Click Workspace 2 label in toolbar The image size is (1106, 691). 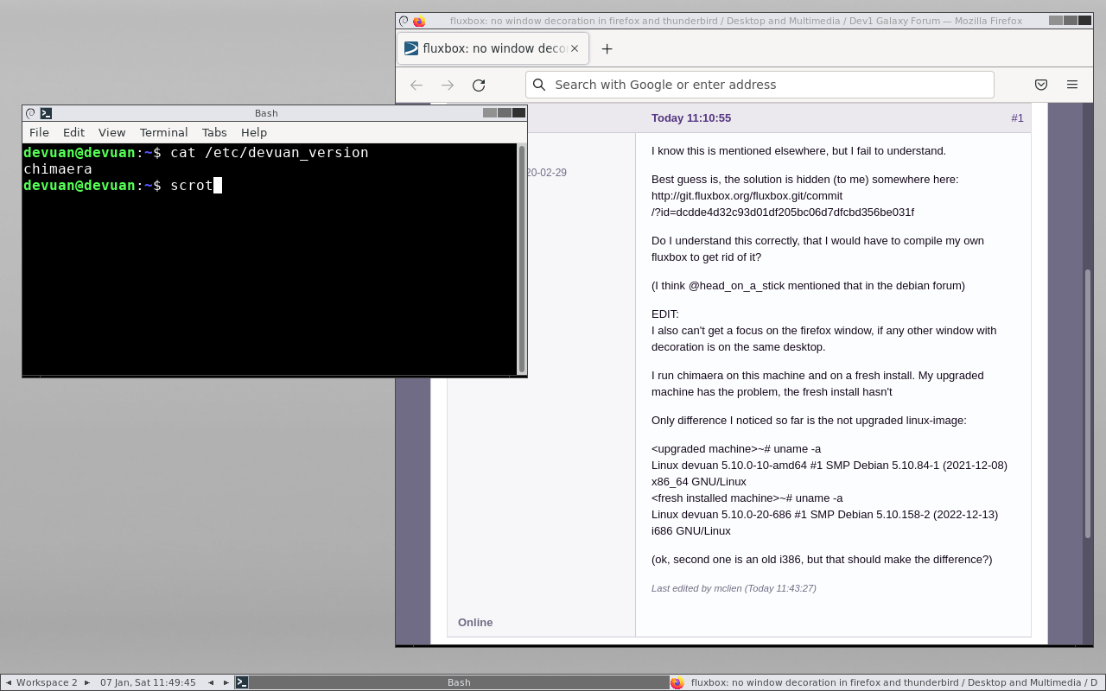(x=47, y=682)
